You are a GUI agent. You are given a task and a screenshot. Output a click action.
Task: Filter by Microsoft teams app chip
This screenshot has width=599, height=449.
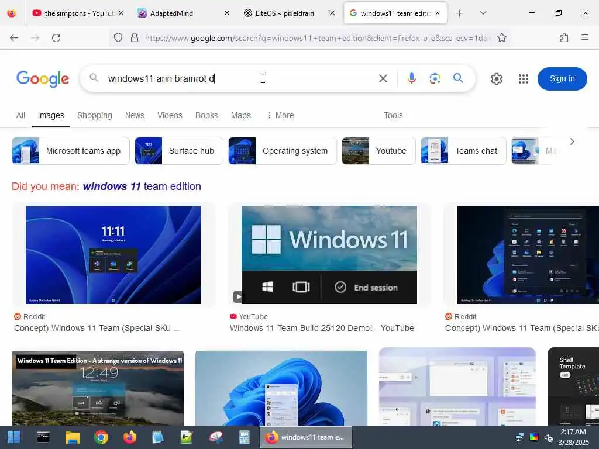coord(71,151)
